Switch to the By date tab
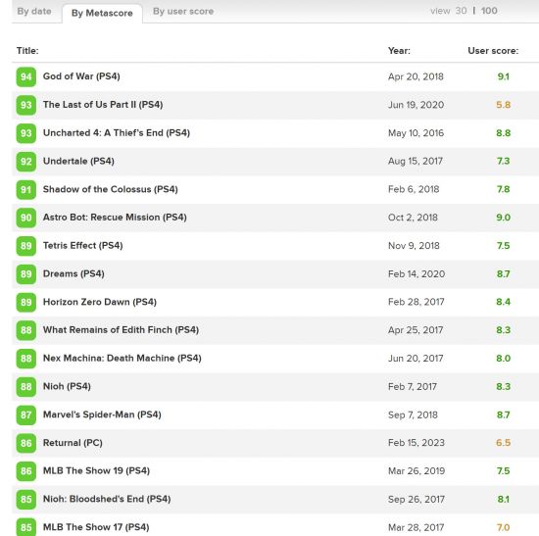 pos(34,12)
